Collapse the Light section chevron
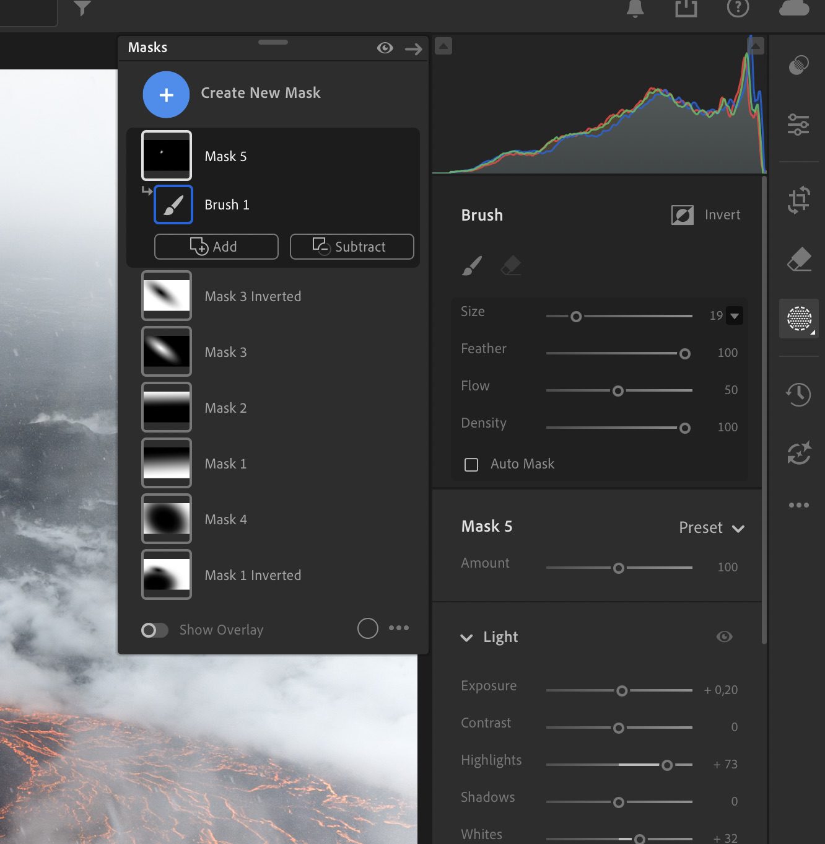The image size is (825, 844). click(466, 638)
